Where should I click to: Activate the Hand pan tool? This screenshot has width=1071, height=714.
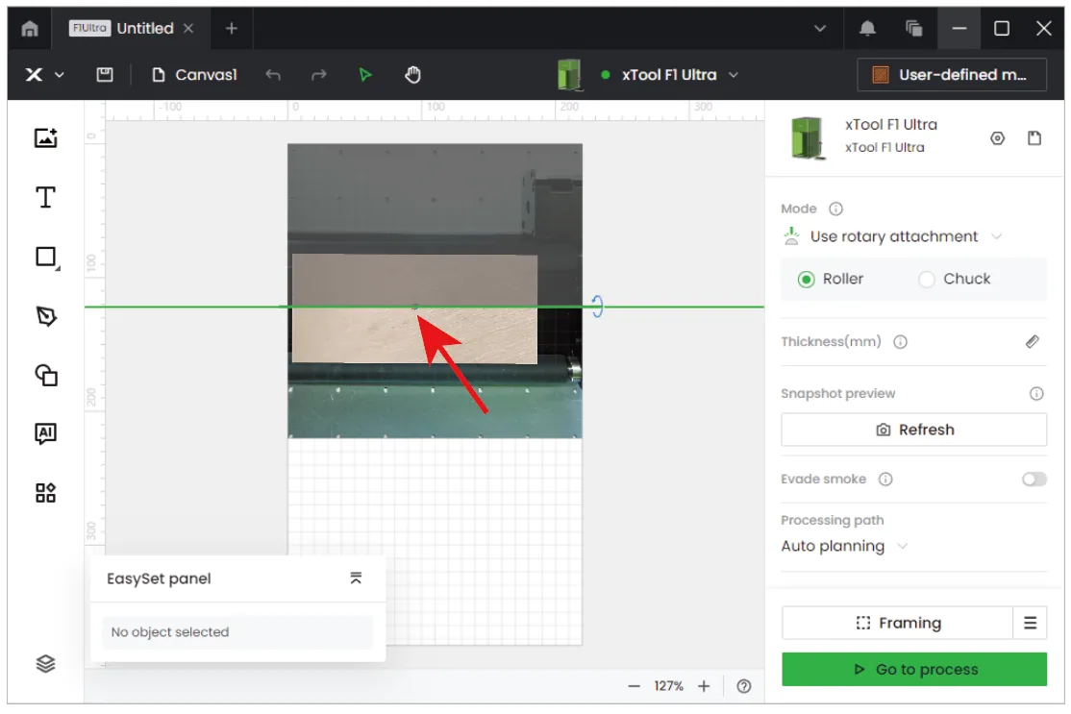(412, 74)
